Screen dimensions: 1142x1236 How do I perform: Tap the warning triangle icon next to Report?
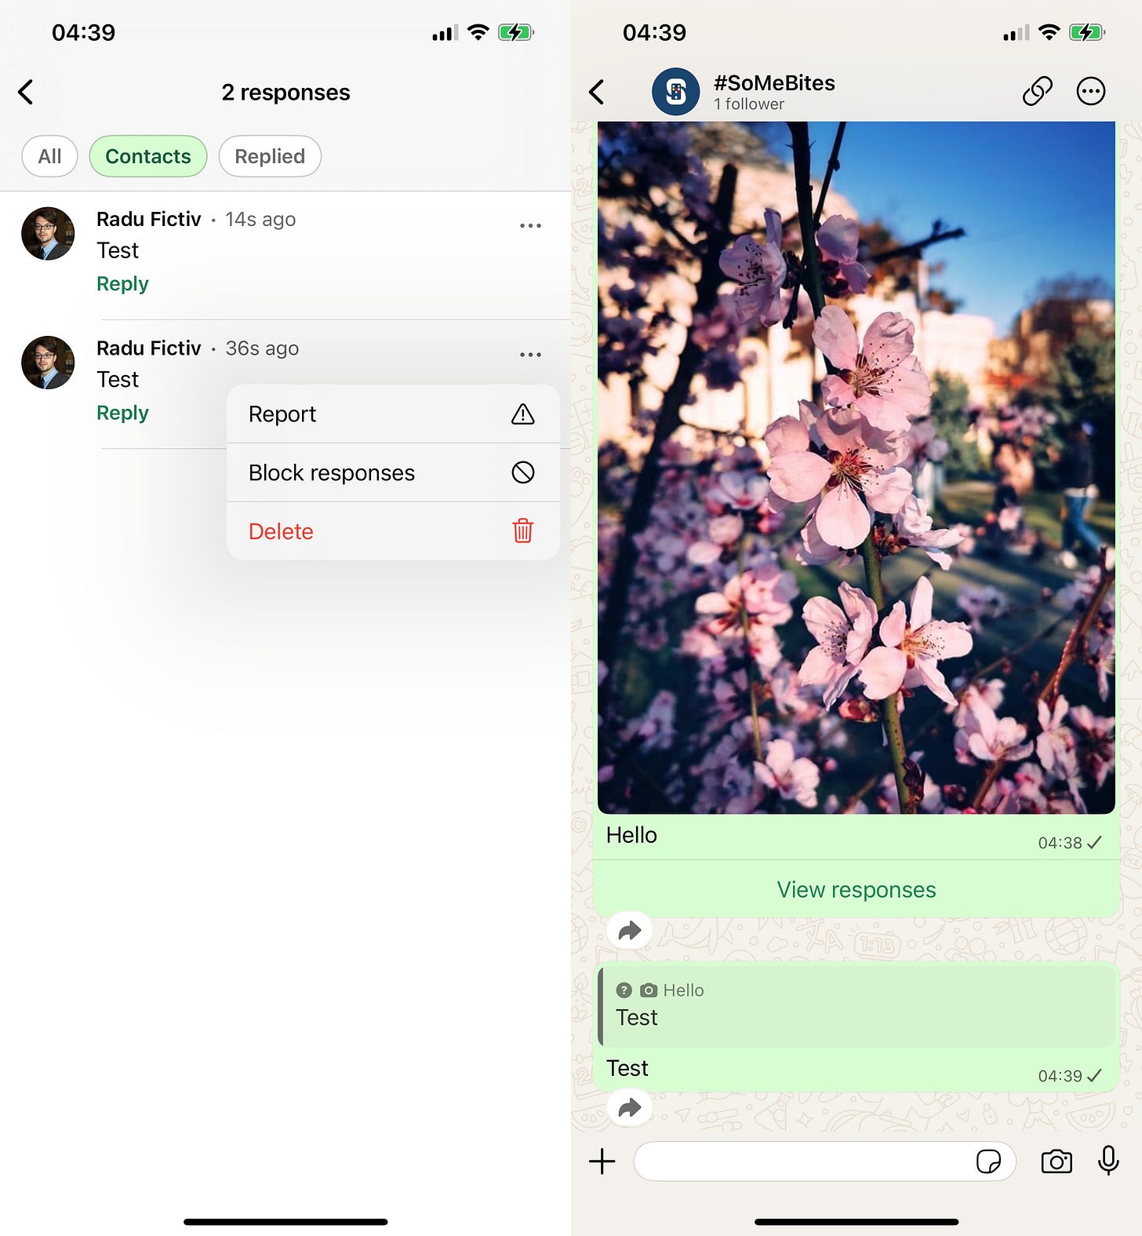click(x=523, y=414)
